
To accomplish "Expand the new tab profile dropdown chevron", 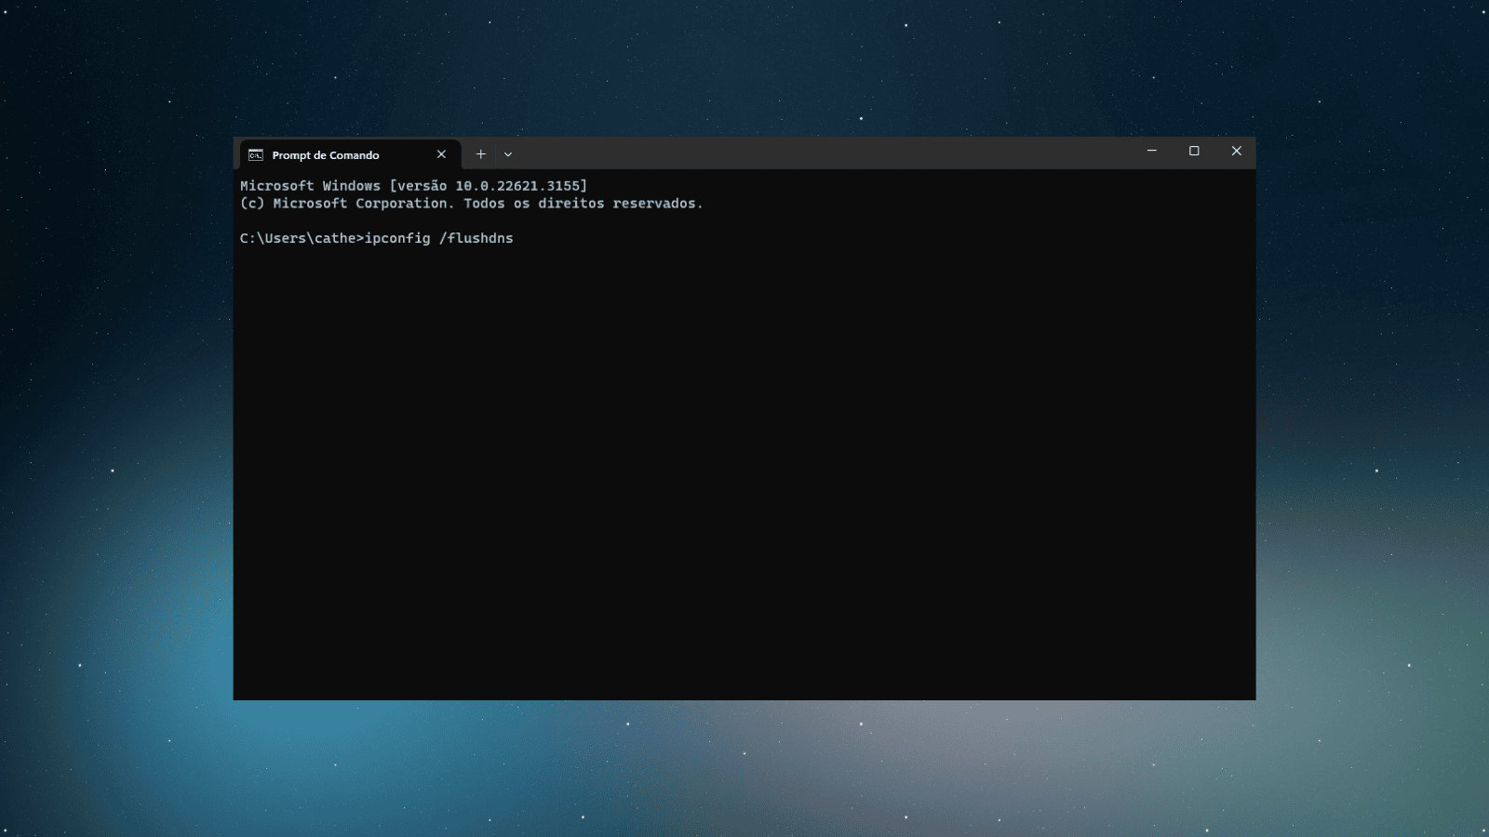I will (508, 154).
